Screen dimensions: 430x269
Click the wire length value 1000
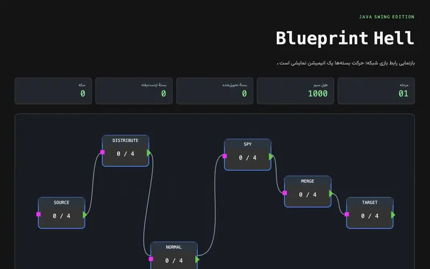pyautogui.click(x=318, y=94)
